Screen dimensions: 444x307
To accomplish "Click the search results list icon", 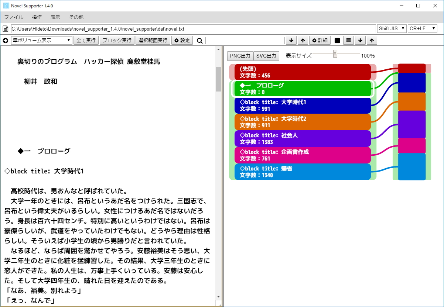I will coord(348,40).
